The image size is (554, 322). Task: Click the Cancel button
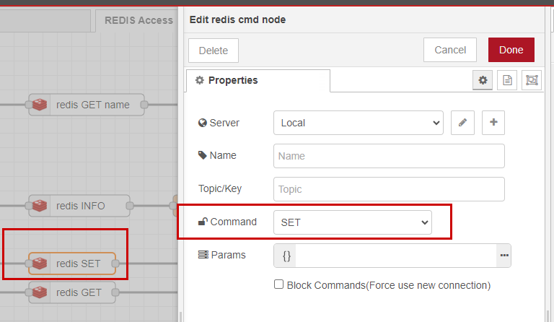pos(450,50)
